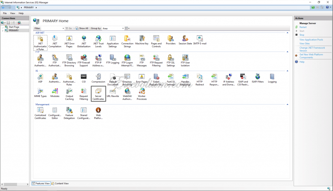Expand the PRIMARY server node
This screenshot has height=191, width=333.
coord(3,30)
